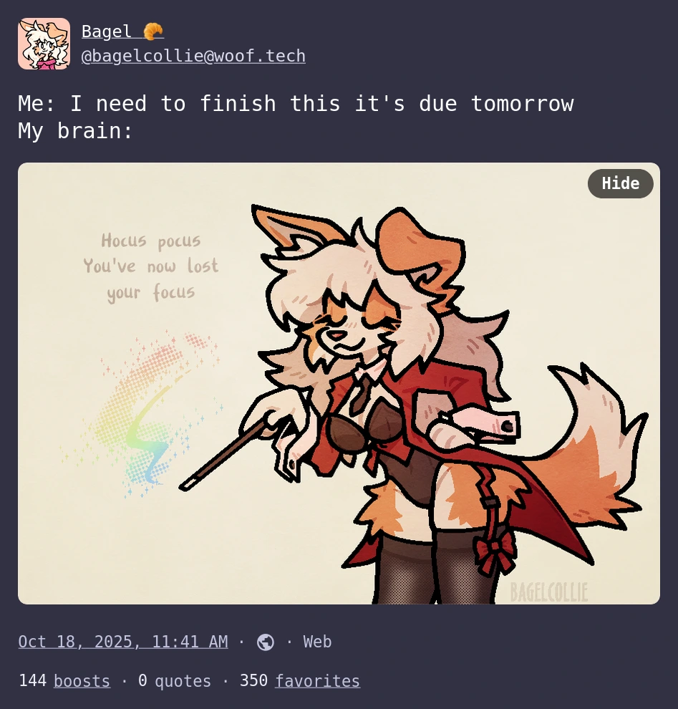Screen dimensions: 678x709
Task: Click the 0 quotes counter
Action: coord(175,681)
